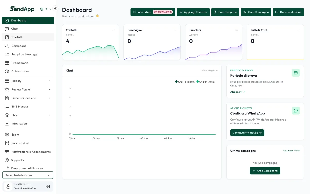Click the Fatturazione e Abbonamento card icon
Viewport: 310px width, 194px height.
[x=7, y=152]
